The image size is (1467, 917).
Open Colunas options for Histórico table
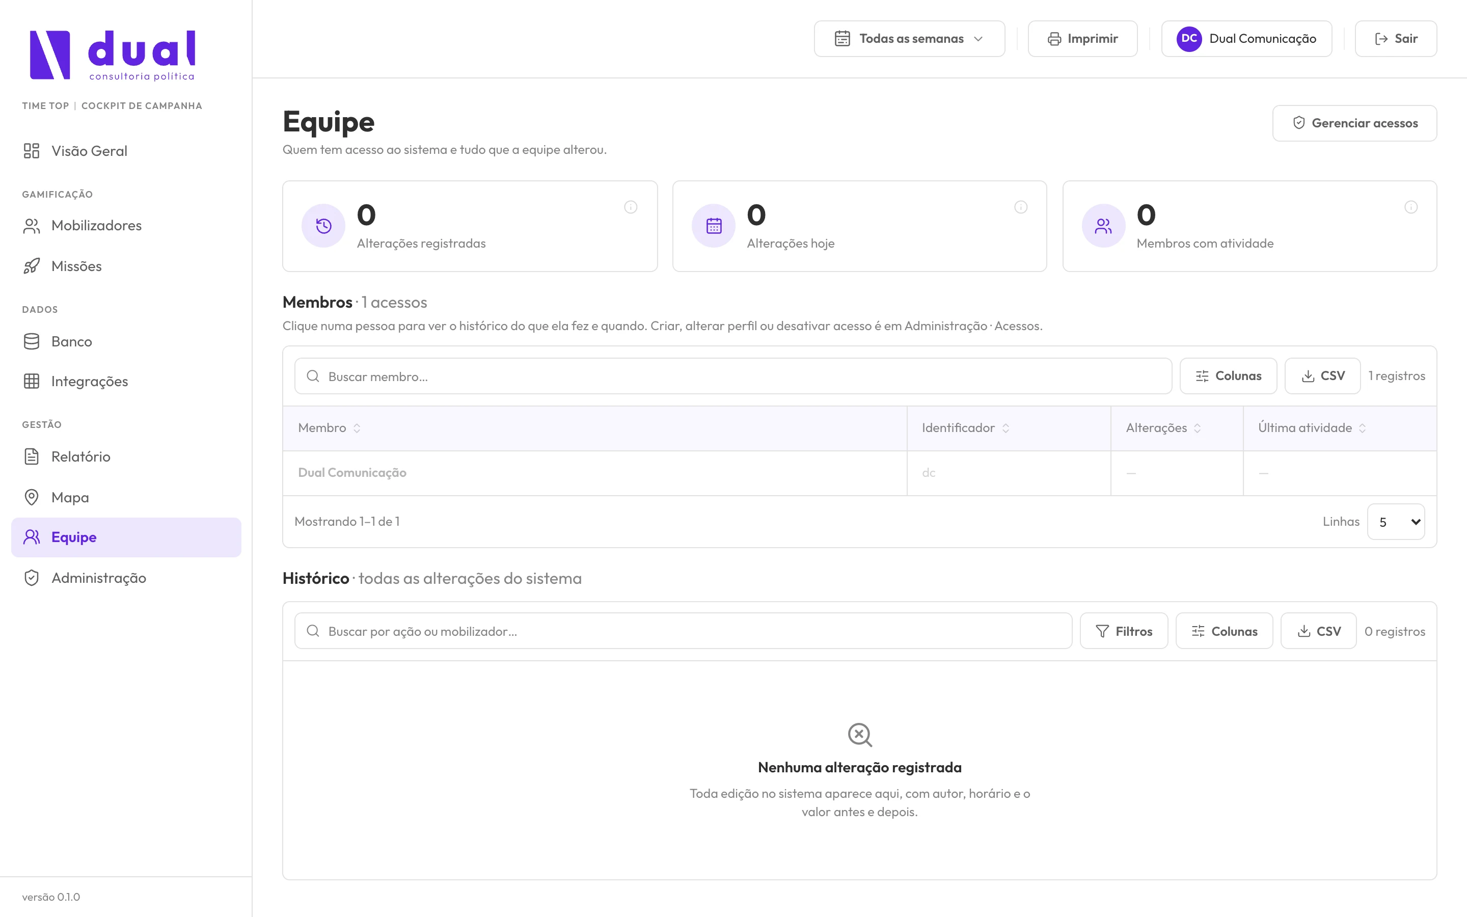[1224, 631]
